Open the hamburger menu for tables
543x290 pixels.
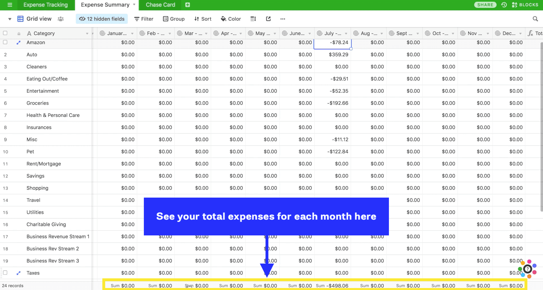(10, 5)
